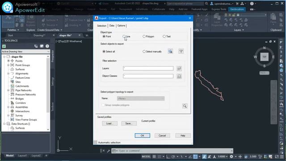Switch to the Layout1 tab
The height and width of the screenshot is (161, 286).
(x=22, y=156)
